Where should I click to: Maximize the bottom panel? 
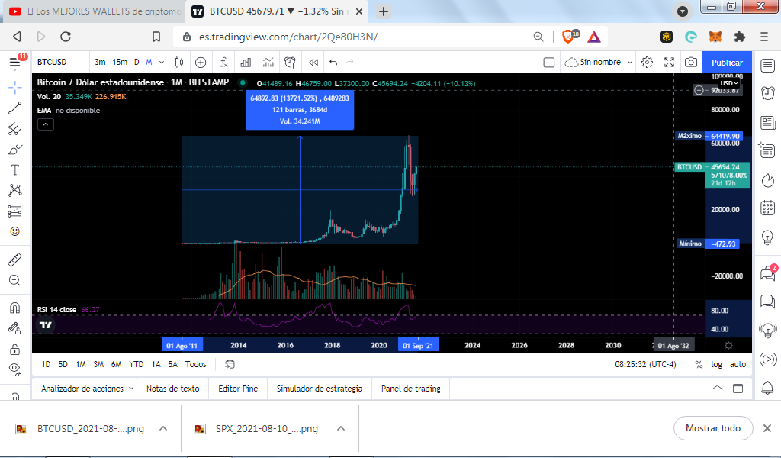click(738, 389)
